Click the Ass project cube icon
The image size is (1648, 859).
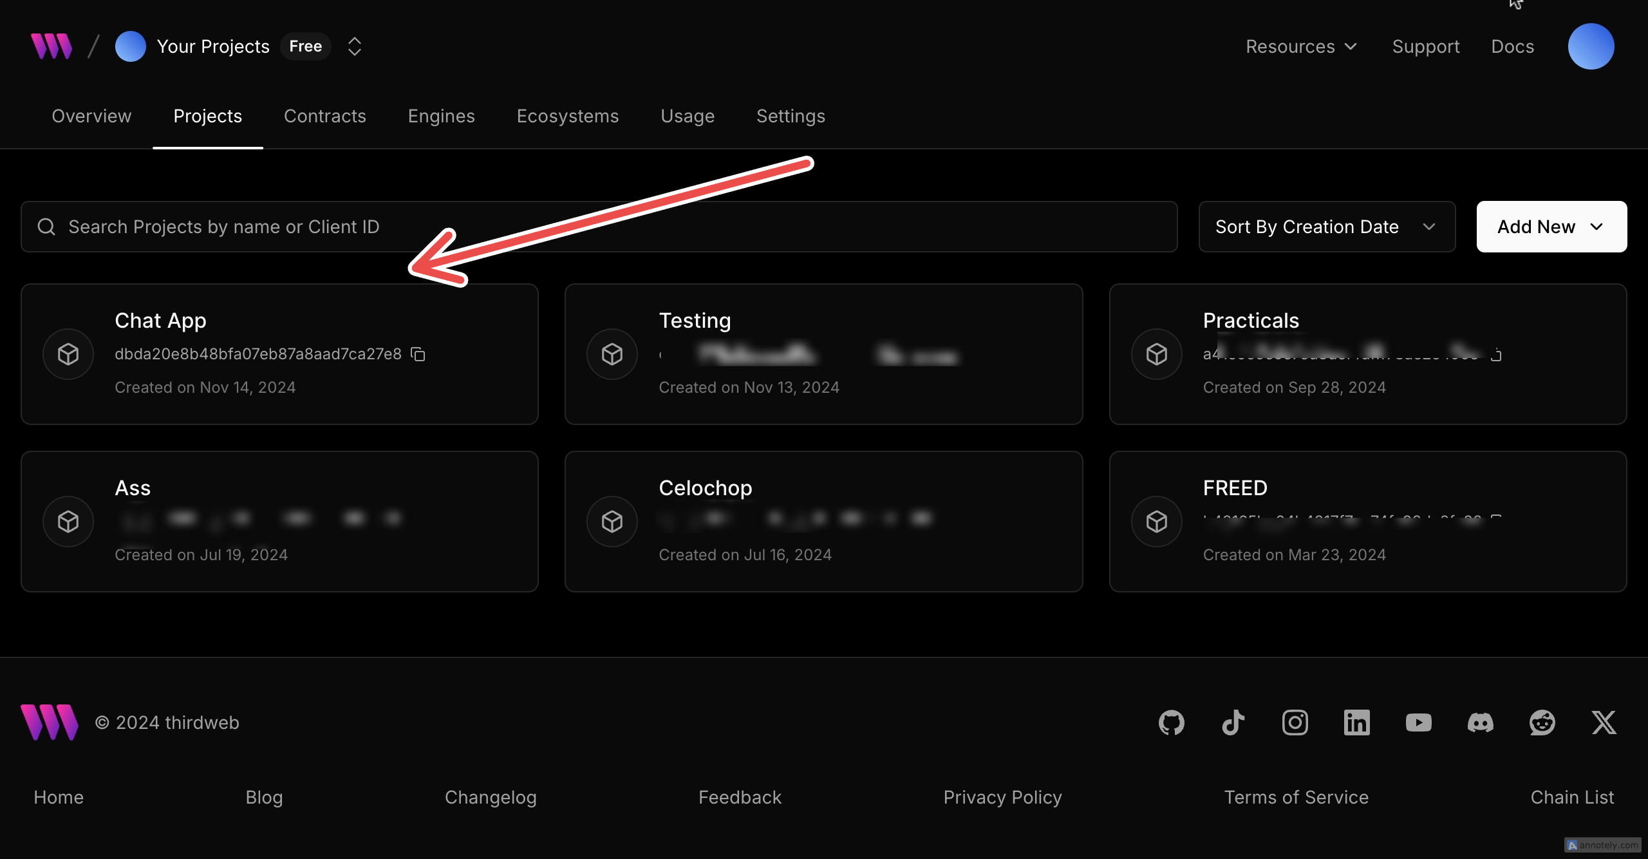pos(68,522)
